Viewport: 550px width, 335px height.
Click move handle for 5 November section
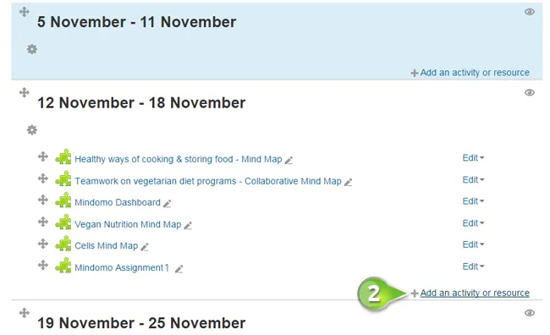click(25, 12)
